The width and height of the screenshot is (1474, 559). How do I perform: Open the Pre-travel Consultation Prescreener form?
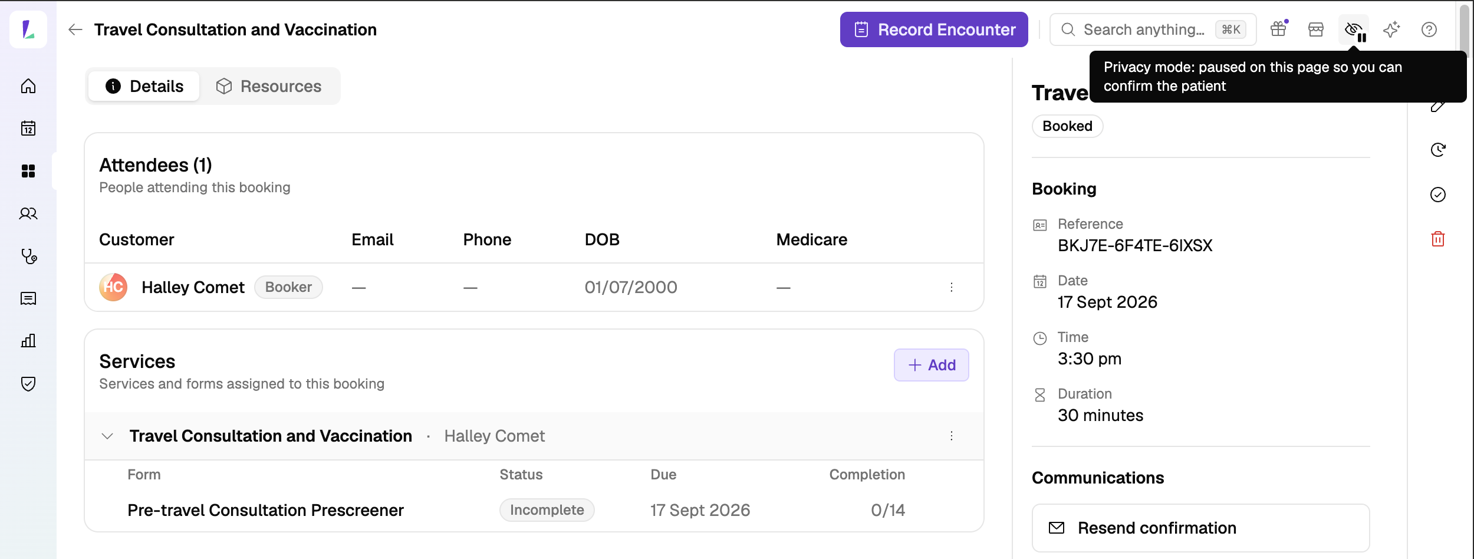(x=265, y=510)
